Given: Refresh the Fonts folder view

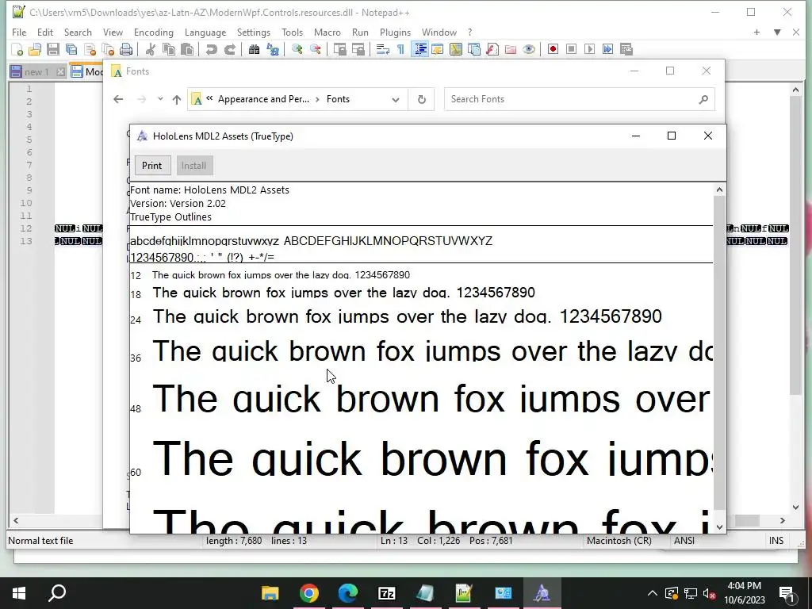Looking at the screenshot, I should pos(422,99).
